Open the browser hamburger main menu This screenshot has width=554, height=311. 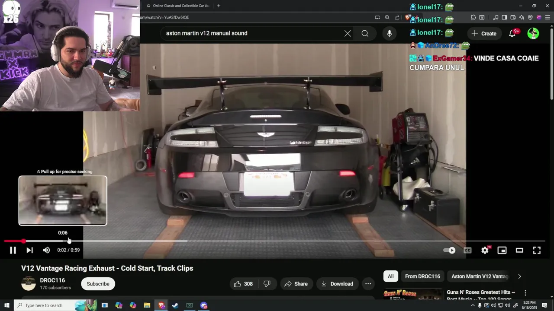coord(548,17)
